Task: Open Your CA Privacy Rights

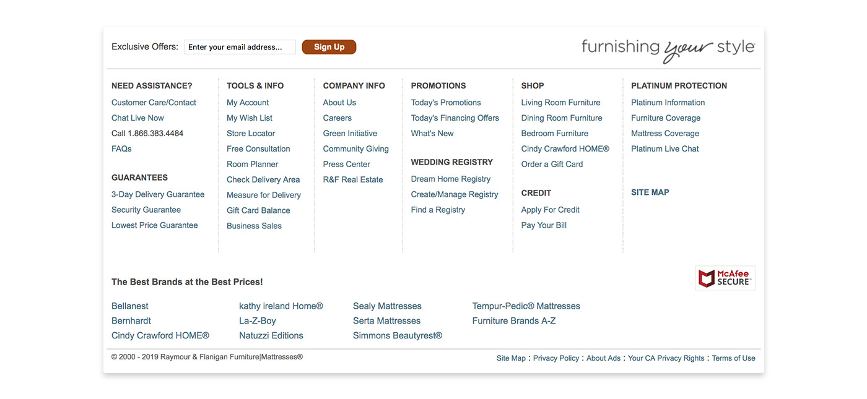Action: click(x=666, y=358)
